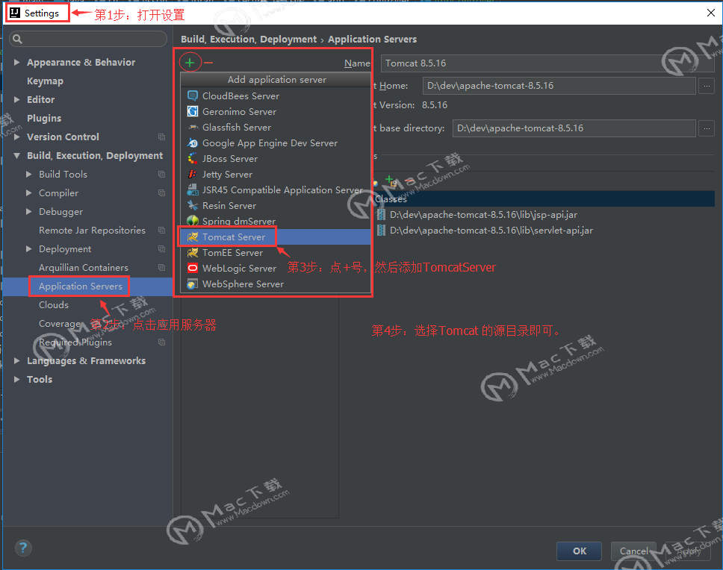Choose TomEE Server menu entry
723x570 pixels.
(x=276, y=253)
